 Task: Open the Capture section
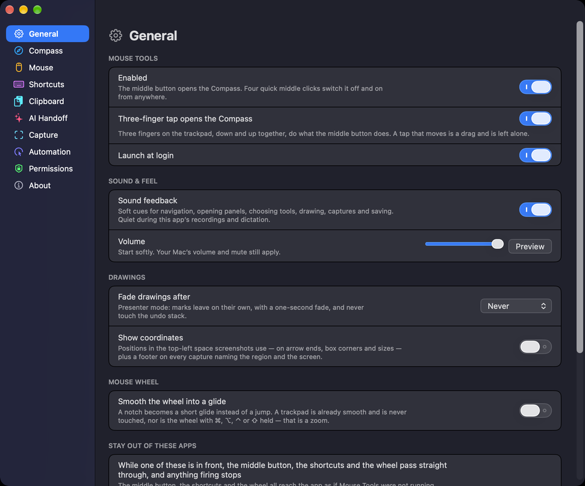tap(48, 135)
